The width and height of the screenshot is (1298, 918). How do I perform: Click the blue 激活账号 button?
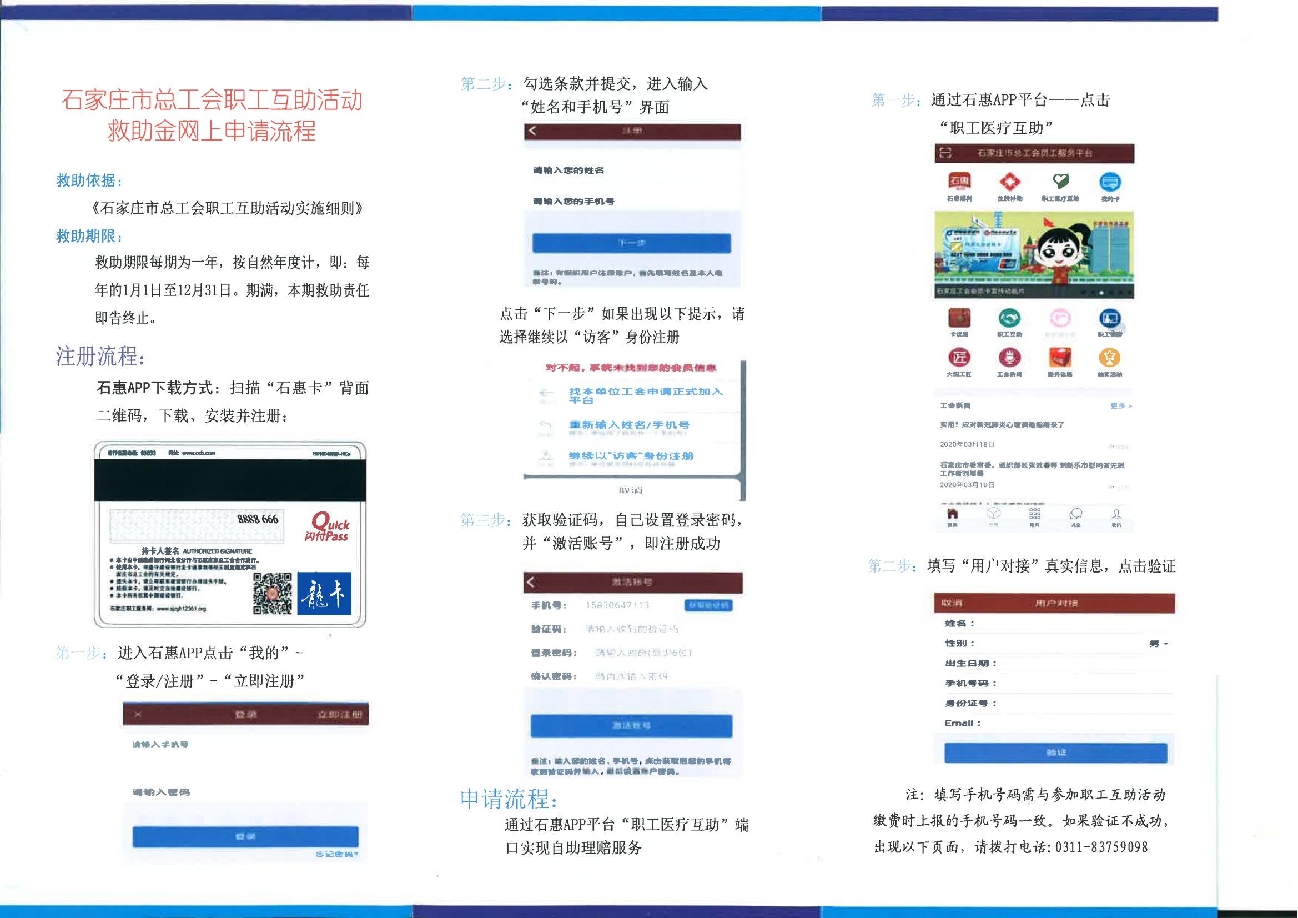point(631,726)
